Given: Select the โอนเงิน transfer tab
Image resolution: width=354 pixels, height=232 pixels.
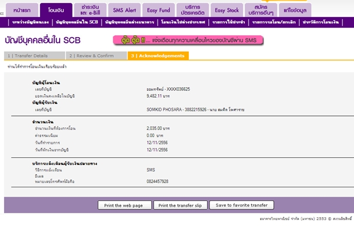Looking at the screenshot, I should [56, 10].
